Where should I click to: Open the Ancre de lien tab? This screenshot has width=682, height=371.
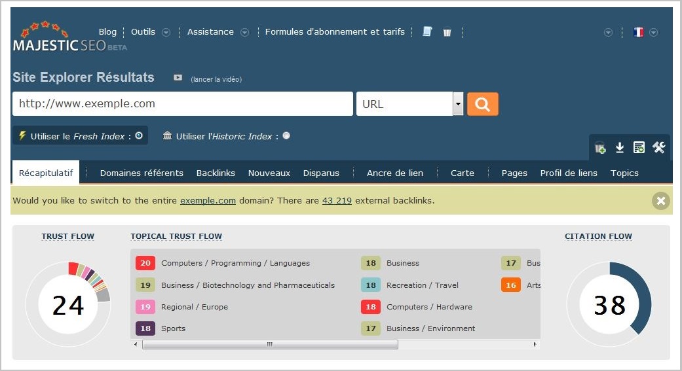click(x=395, y=173)
